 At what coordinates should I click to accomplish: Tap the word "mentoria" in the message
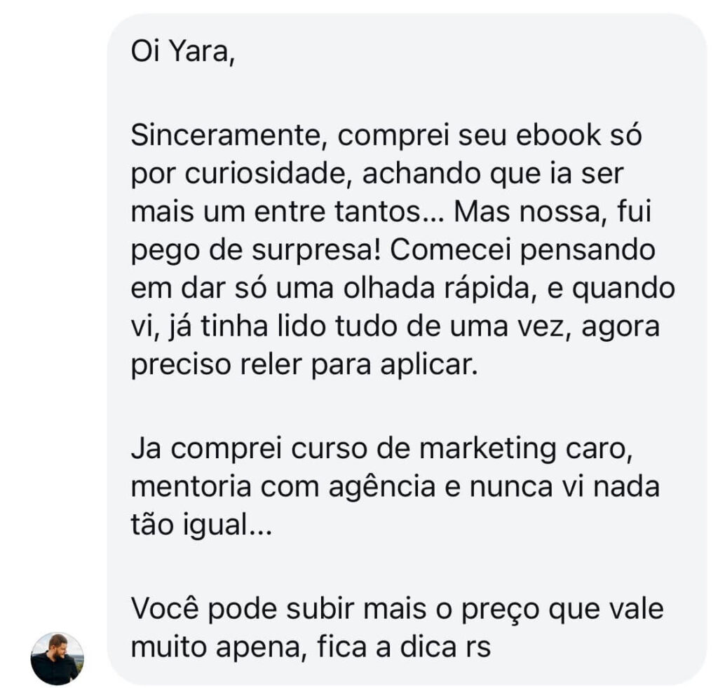[191, 487]
